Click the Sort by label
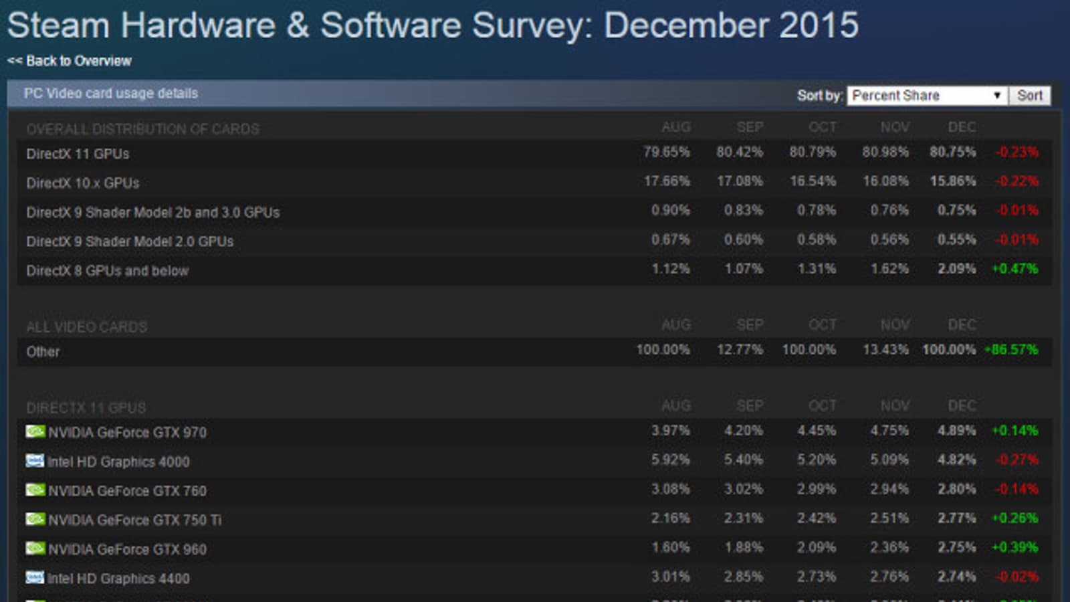 click(x=820, y=96)
